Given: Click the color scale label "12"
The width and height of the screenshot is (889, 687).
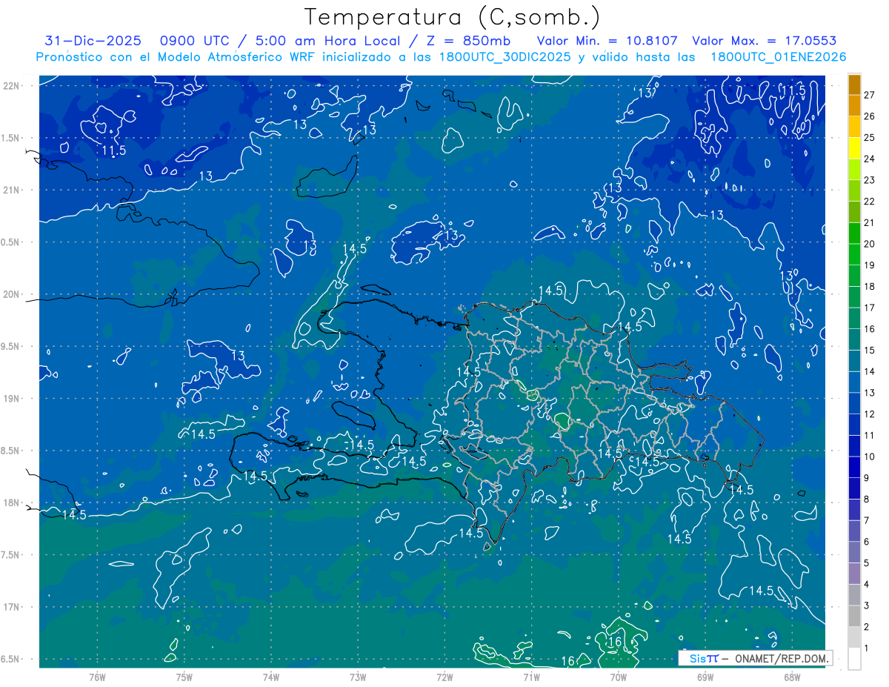Looking at the screenshot, I should [x=870, y=414].
